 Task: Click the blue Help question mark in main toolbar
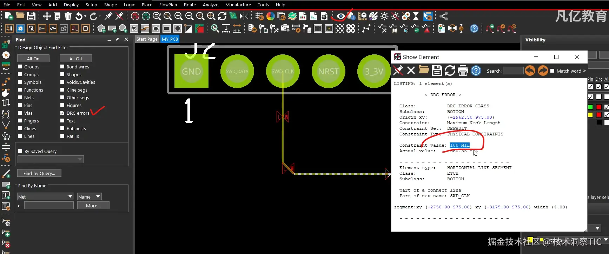474,28
